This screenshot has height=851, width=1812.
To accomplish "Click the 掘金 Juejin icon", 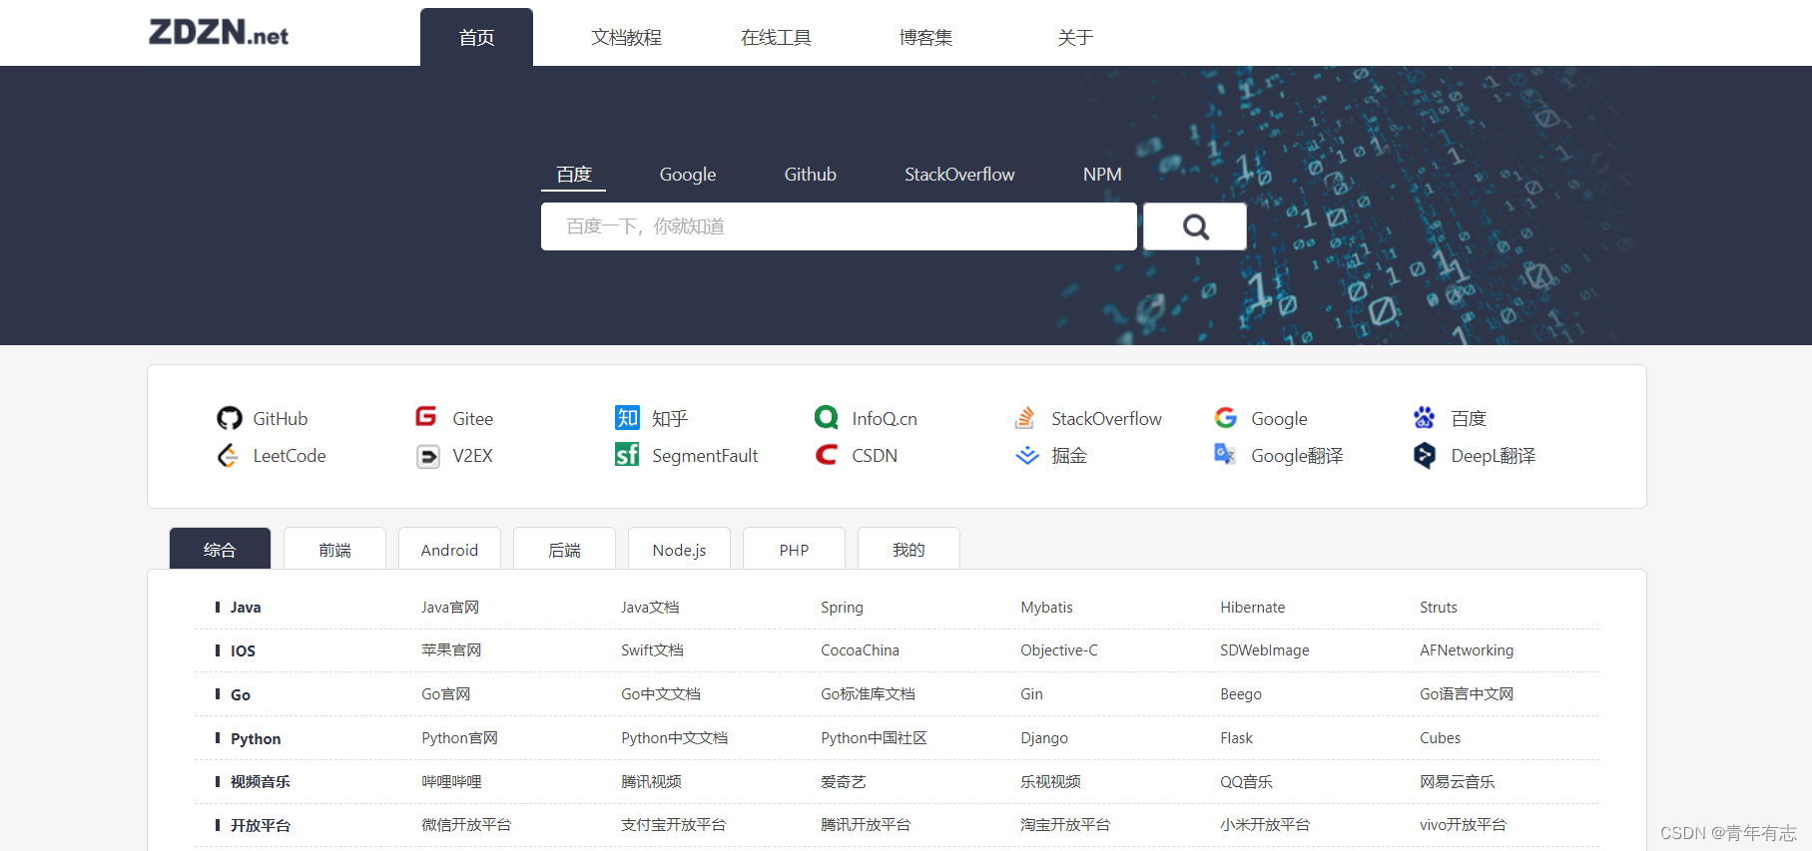I will pos(1027,456).
